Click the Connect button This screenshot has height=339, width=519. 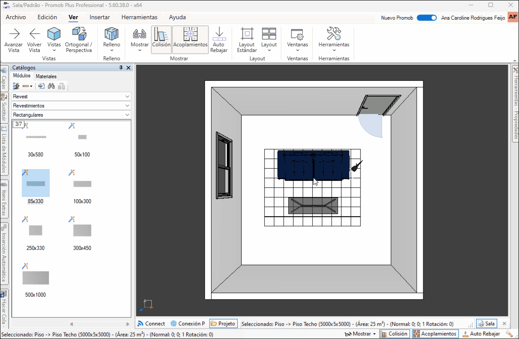[x=151, y=324]
